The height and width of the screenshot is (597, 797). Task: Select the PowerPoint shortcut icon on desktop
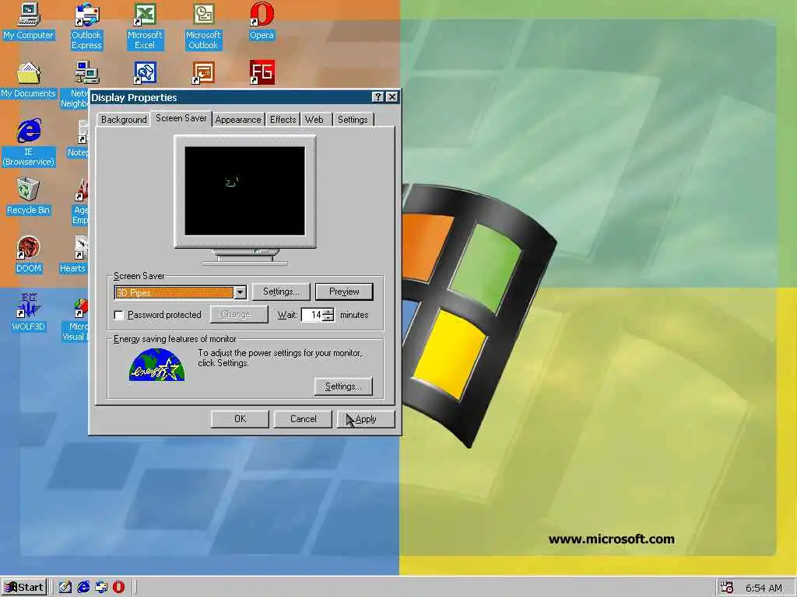point(203,72)
